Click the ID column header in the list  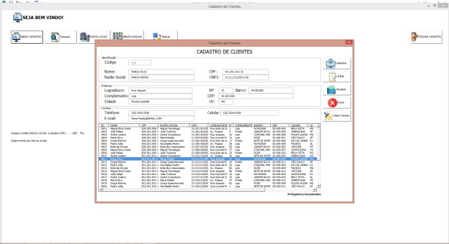(104, 125)
